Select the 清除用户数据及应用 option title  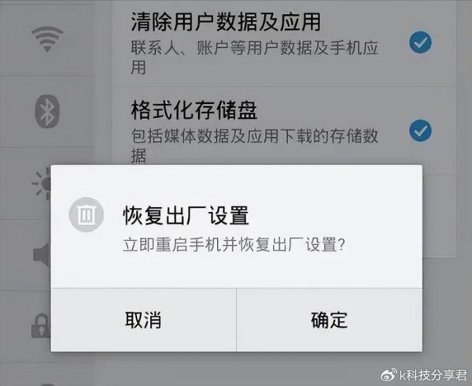click(226, 22)
